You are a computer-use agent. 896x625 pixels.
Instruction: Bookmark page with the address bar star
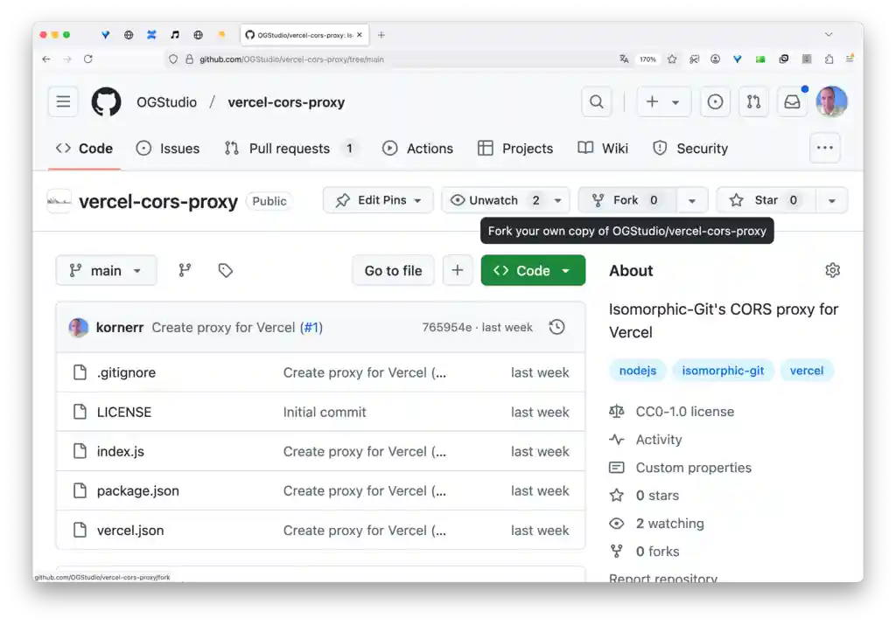pyautogui.click(x=672, y=59)
